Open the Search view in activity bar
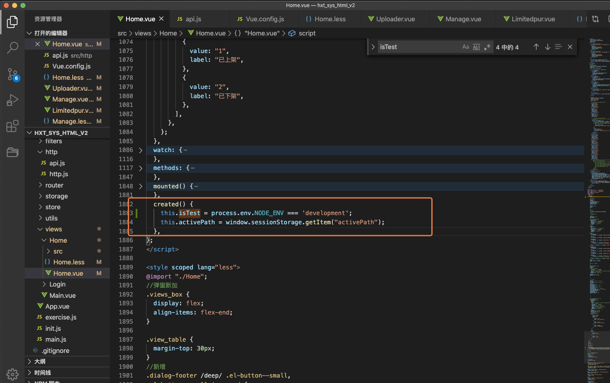Image resolution: width=610 pixels, height=383 pixels. [x=13, y=48]
